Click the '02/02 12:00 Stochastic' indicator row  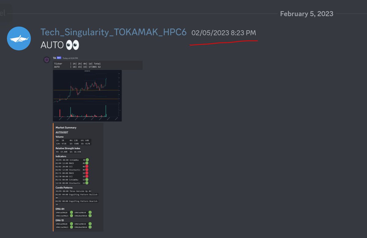[x=72, y=170]
